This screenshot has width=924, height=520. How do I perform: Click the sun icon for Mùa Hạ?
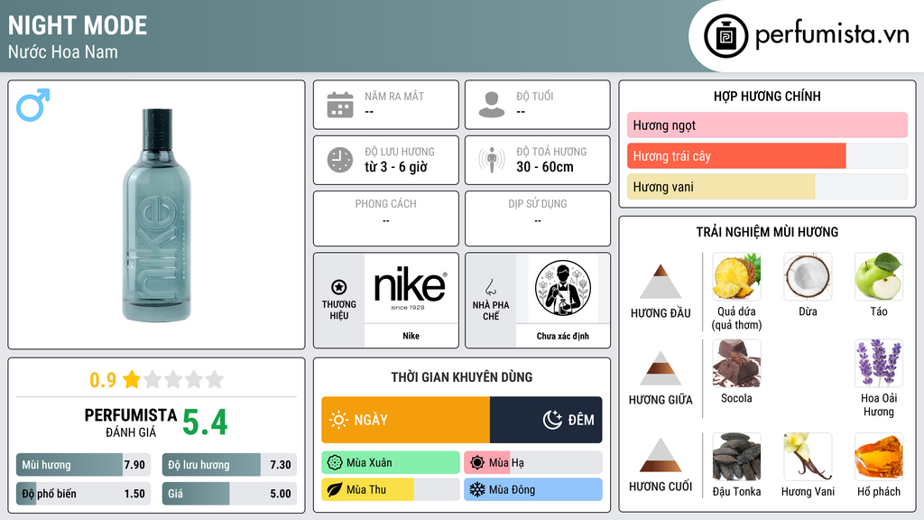(x=477, y=463)
